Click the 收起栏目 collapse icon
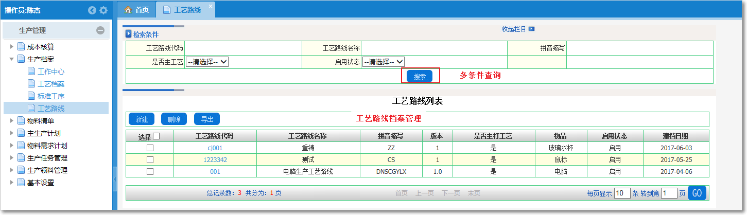The height and width of the screenshot is (215, 747). (x=532, y=29)
